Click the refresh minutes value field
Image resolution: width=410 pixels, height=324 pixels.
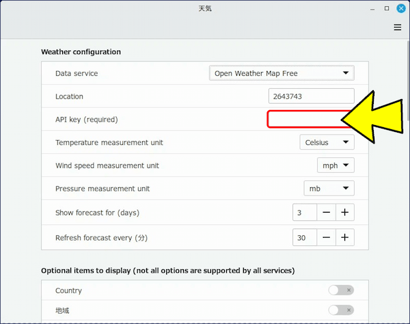(x=305, y=237)
